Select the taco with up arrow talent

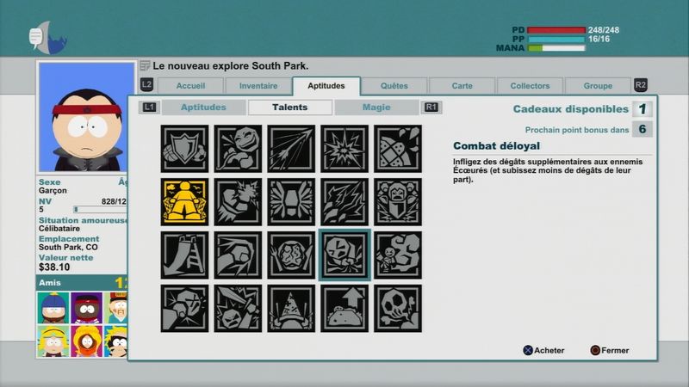[x=344, y=308]
